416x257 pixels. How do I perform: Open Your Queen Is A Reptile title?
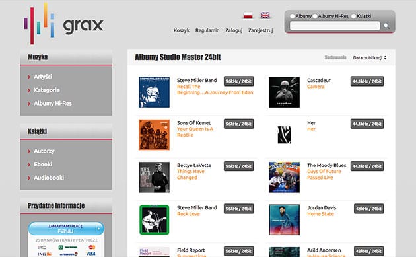[x=195, y=132]
